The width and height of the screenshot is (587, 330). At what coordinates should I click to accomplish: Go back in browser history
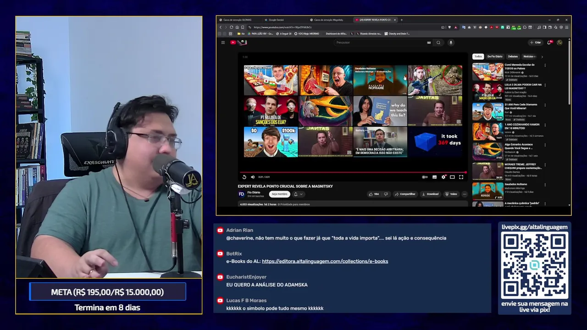(x=220, y=27)
